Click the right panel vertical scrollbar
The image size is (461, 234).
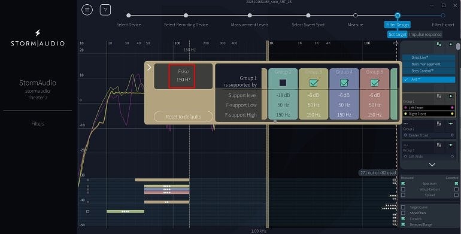(x=458, y=47)
